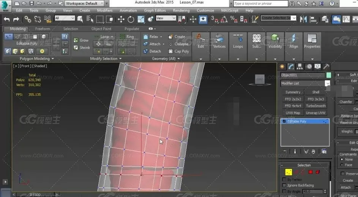This screenshot has height=197, width=358.
Task: Toggle Window/Crossing selection mode
Action: click(x=110, y=19)
